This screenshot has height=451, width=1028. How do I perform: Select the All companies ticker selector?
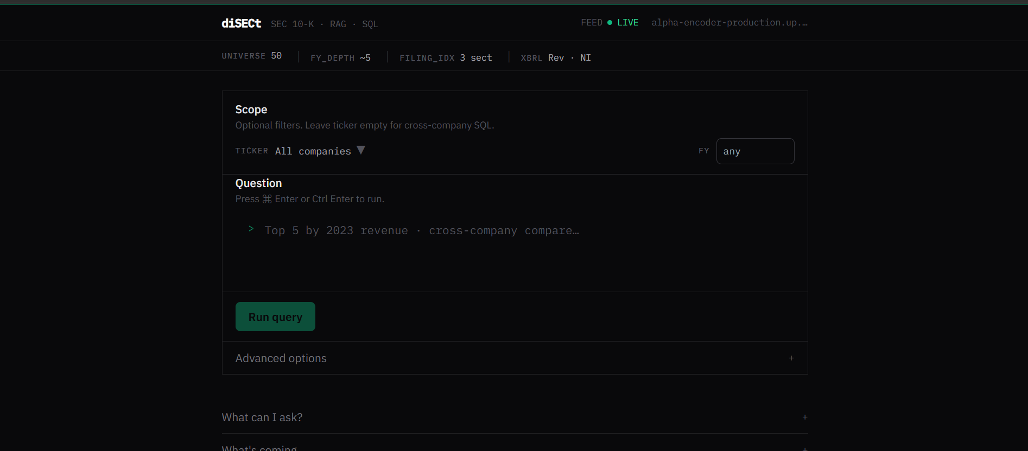coord(320,151)
